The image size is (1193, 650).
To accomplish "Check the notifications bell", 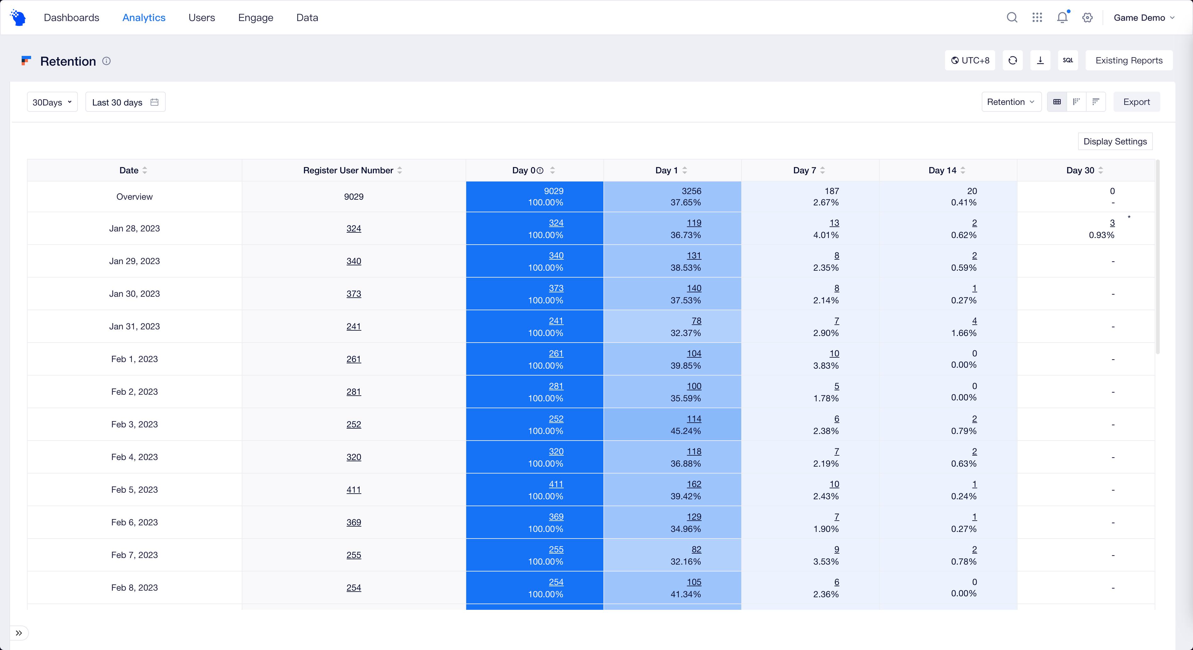I will click(x=1062, y=17).
